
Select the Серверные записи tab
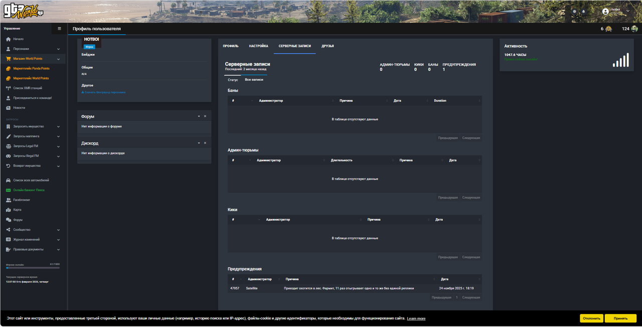point(295,46)
